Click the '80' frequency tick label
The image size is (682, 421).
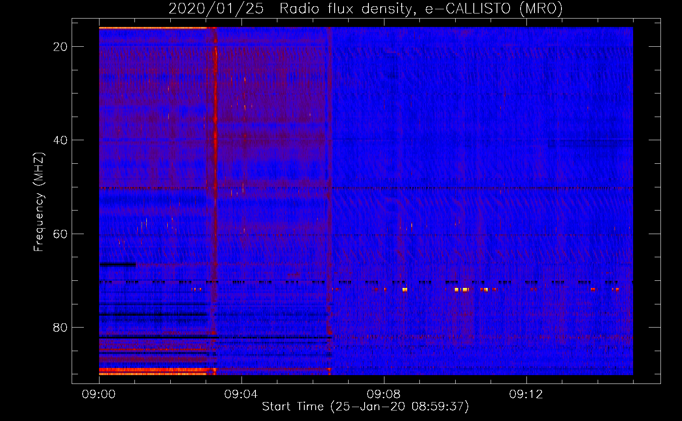(x=60, y=328)
